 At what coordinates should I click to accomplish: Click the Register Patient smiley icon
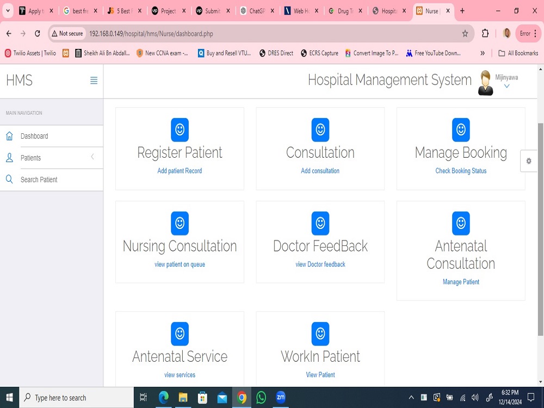[180, 130]
